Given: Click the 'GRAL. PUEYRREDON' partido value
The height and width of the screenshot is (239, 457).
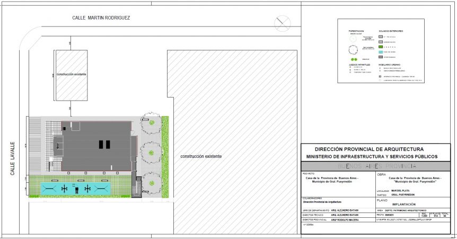Looking at the screenshot, I should (x=403, y=194).
